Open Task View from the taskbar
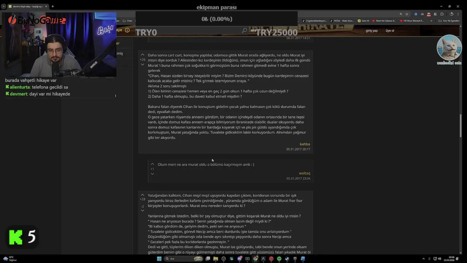This screenshot has width=467, height=263. 208,259
